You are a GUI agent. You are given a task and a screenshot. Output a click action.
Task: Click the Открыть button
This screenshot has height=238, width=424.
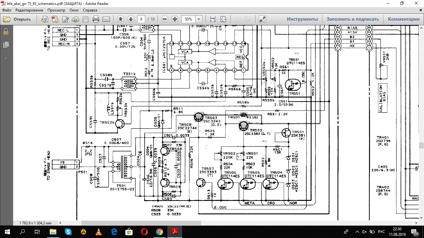pos(17,19)
